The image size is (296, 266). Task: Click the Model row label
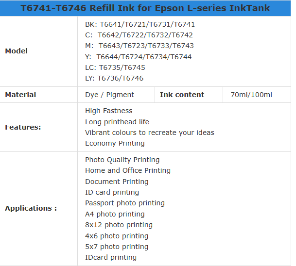pos(17,51)
